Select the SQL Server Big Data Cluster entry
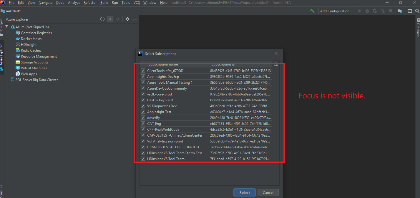This screenshot has height=198, width=420. pyautogui.click(x=36, y=80)
